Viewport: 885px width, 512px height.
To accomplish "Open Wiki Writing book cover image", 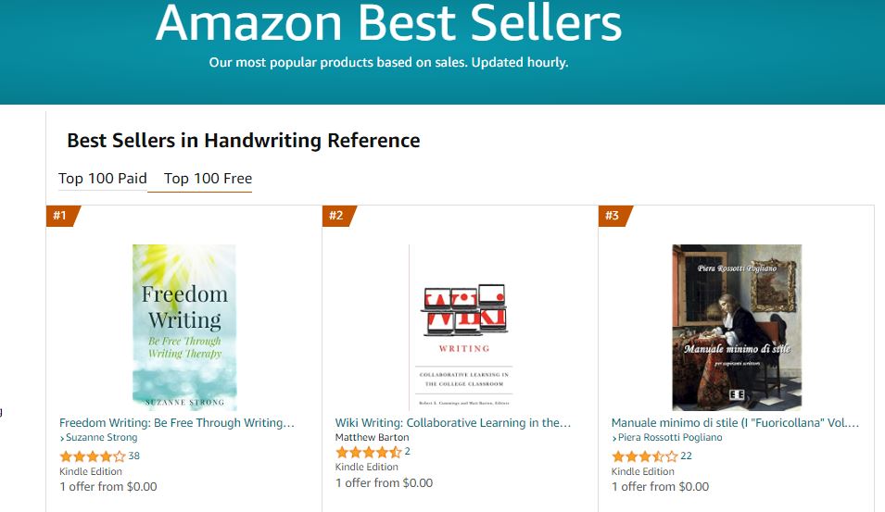I will [x=461, y=327].
